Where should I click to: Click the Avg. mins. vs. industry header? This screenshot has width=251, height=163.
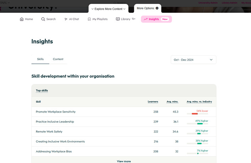click(199, 102)
